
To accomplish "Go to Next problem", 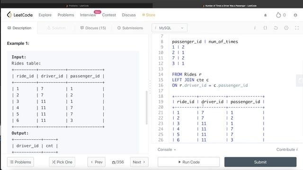I will pos(139,162).
